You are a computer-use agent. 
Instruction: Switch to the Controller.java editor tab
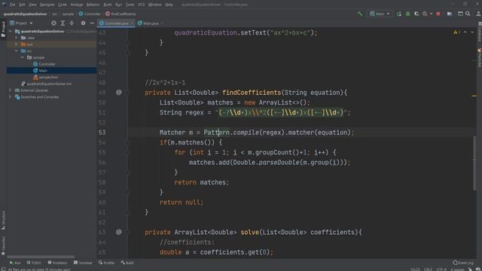[x=116, y=23]
